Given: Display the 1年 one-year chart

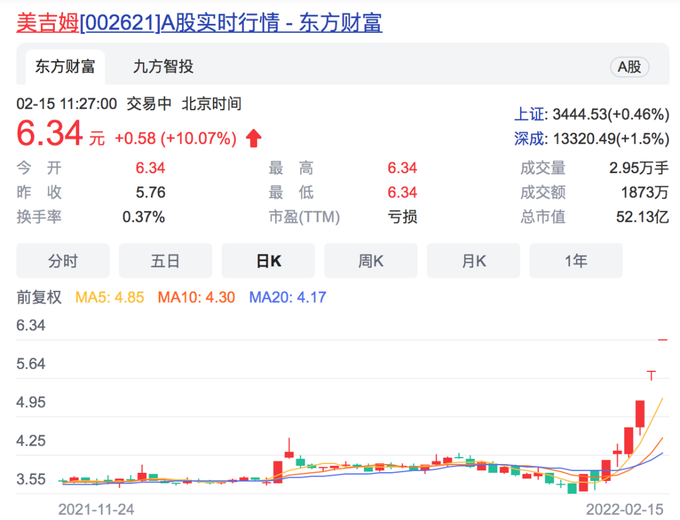Looking at the screenshot, I should (x=576, y=261).
